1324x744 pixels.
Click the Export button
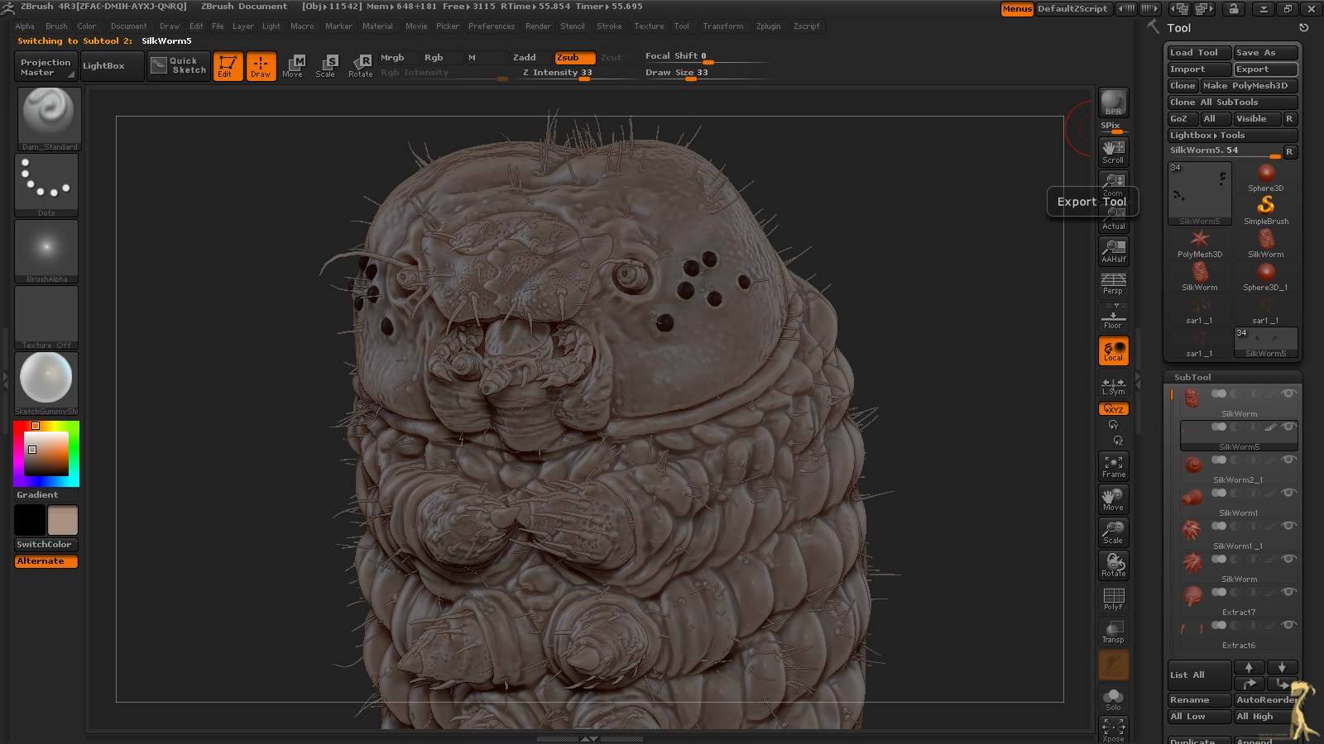coord(1265,69)
